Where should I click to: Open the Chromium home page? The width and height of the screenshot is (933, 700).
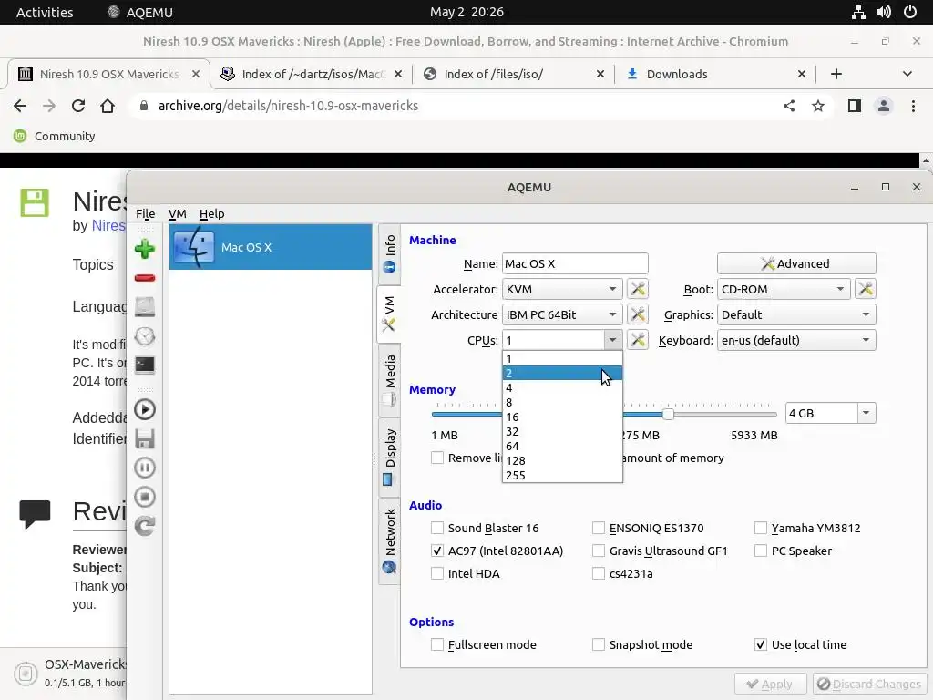108,106
